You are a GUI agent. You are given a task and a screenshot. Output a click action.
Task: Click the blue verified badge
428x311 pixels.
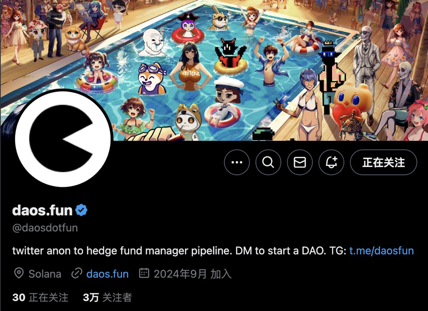point(81,210)
